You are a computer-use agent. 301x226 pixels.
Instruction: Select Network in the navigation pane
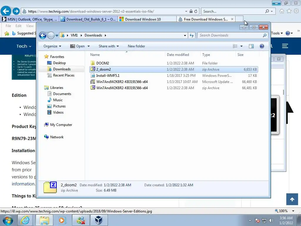(x=57, y=137)
